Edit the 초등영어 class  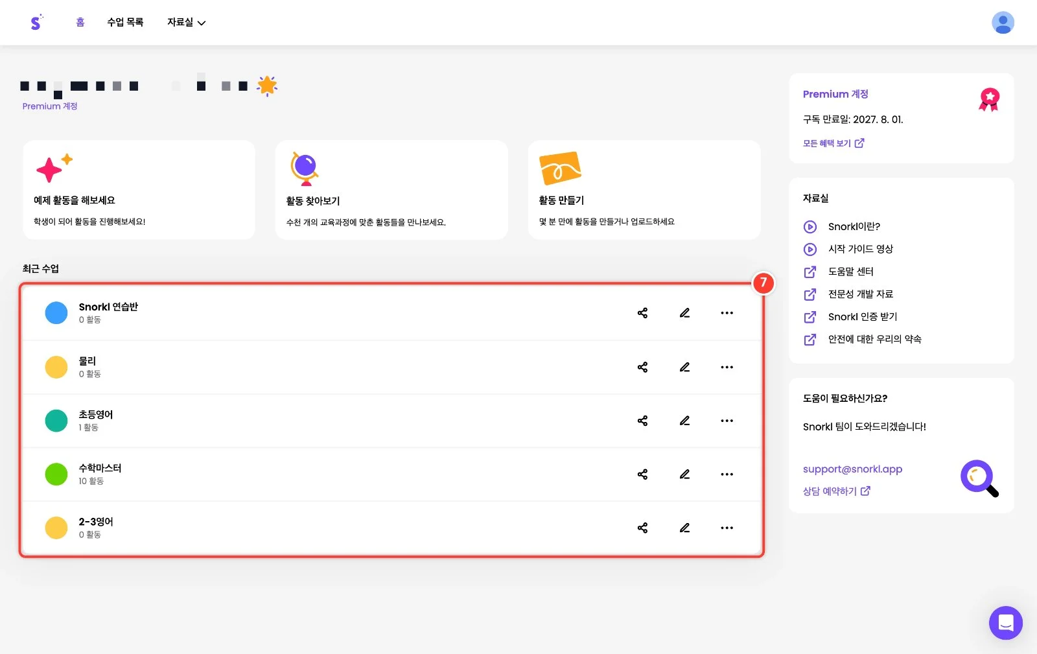pyautogui.click(x=684, y=421)
